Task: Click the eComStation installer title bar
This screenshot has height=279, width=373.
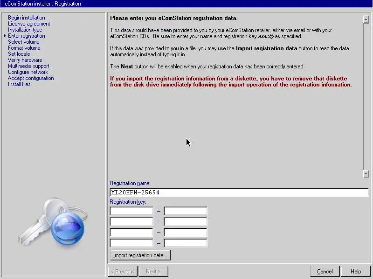Action: [186, 4]
